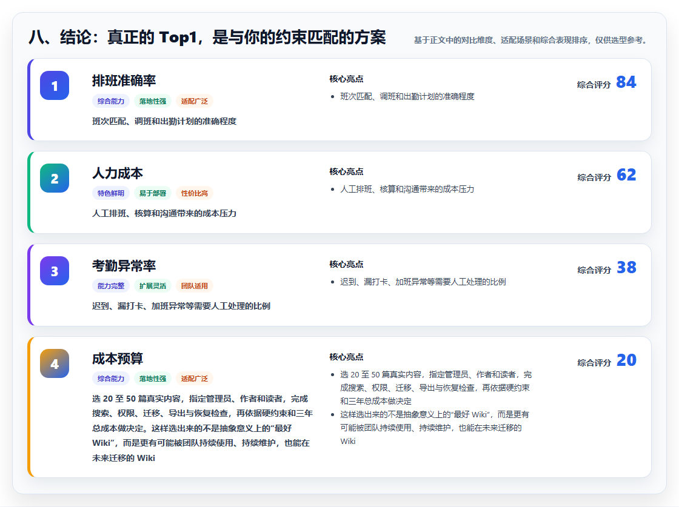Select 综合能力 tag under 排班准确率
679x507 pixels.
click(111, 101)
